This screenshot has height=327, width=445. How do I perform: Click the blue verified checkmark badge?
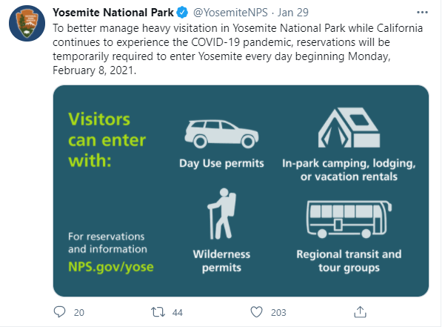pos(182,13)
